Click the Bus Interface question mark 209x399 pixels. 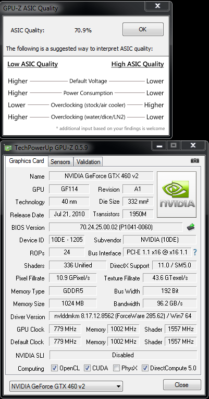coord(195,252)
